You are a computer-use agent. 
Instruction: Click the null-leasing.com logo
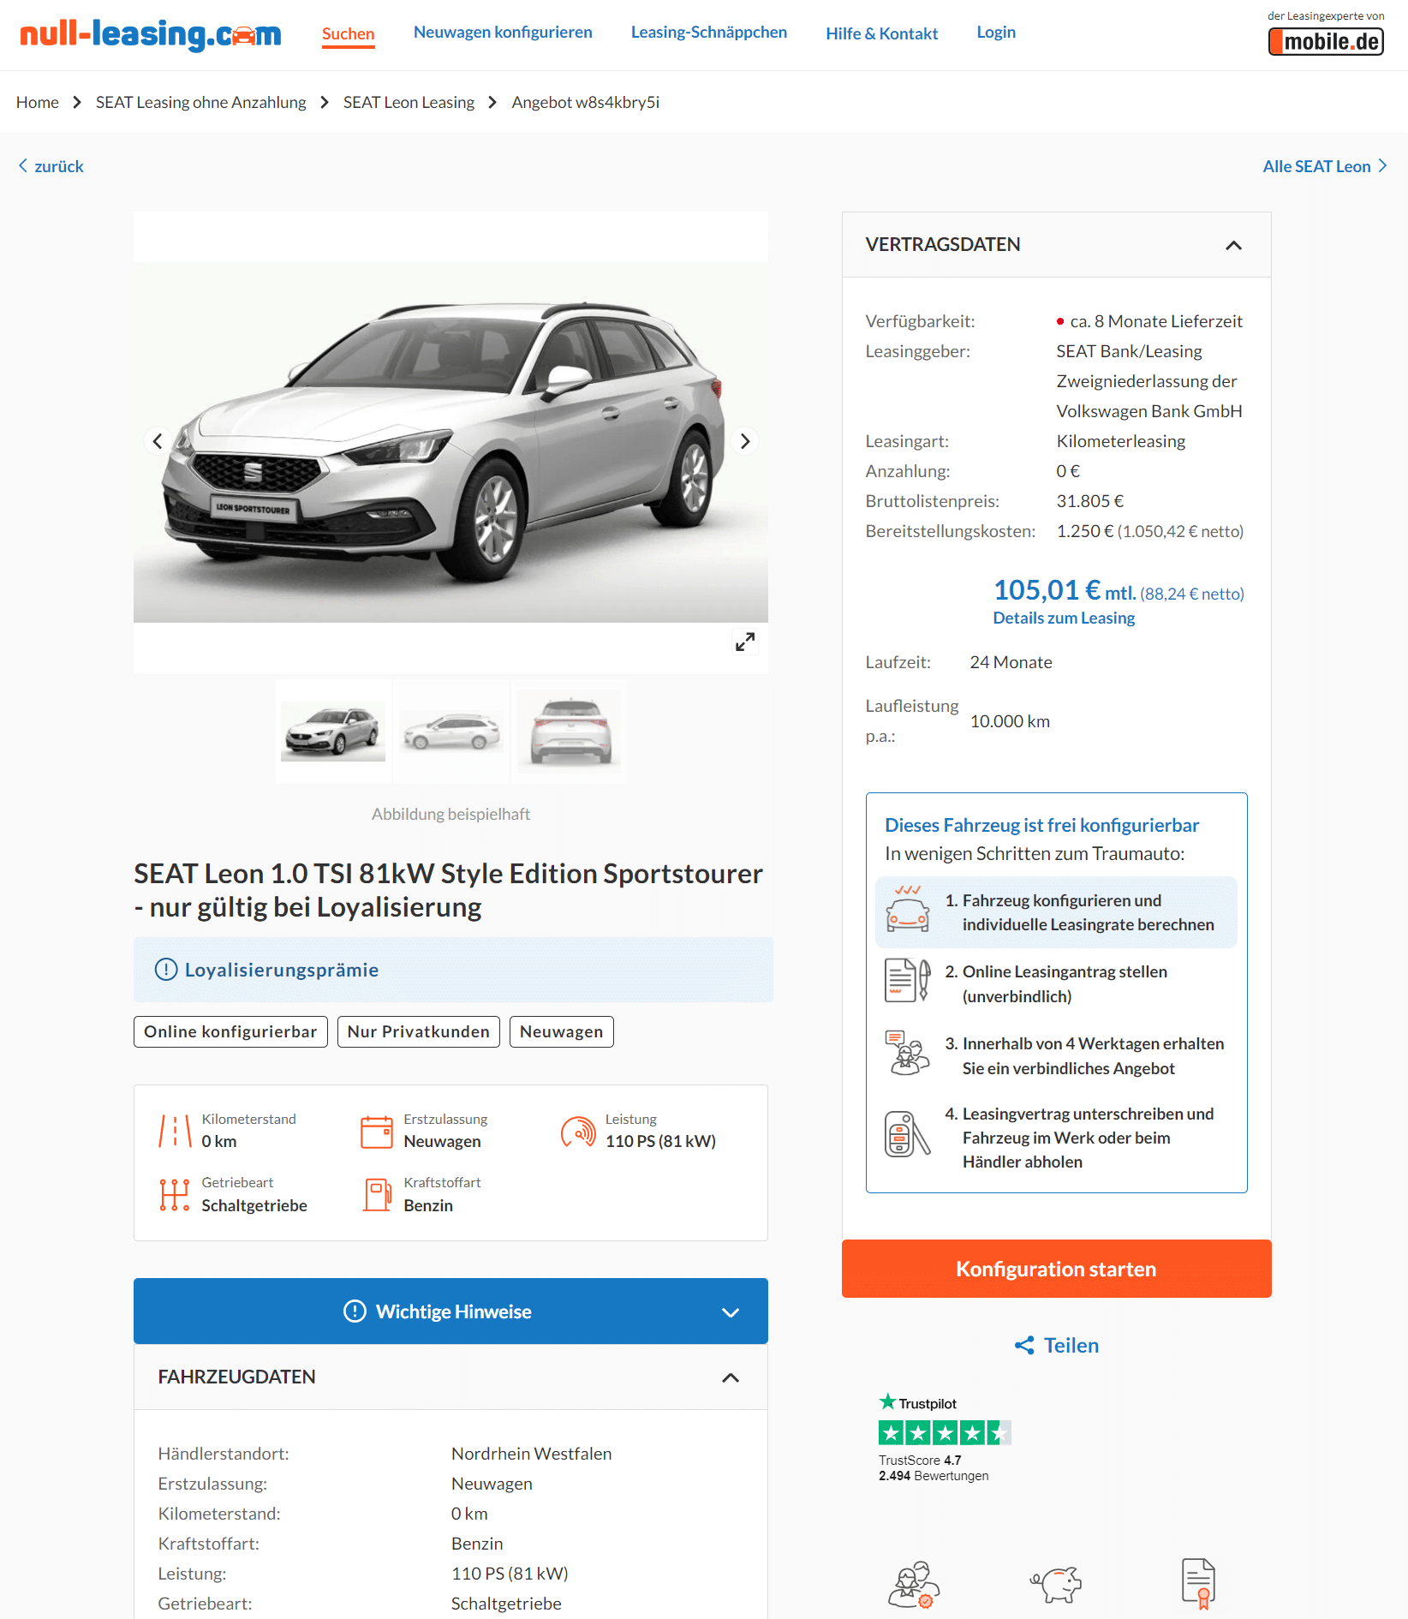tap(150, 34)
